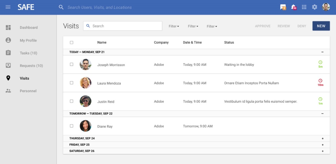The height and width of the screenshot is (164, 336).
Task: Expand the Thursday, Sep 24 group
Action: 323,139
